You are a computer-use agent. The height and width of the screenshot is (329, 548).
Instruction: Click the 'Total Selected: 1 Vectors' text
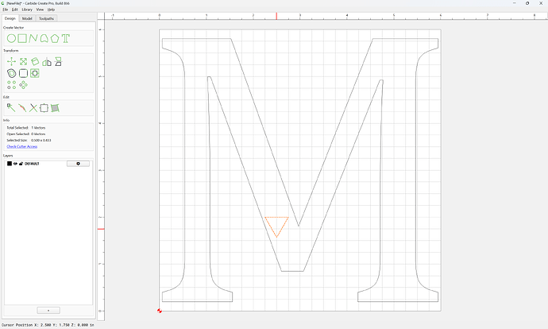coord(26,128)
